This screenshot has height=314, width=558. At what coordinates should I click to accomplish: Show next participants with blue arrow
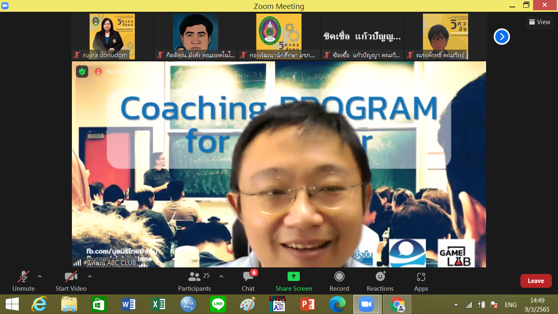[x=502, y=37]
